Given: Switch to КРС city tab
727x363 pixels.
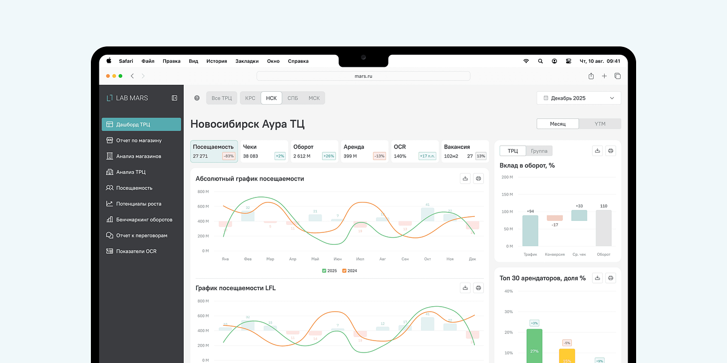Looking at the screenshot, I should [250, 98].
